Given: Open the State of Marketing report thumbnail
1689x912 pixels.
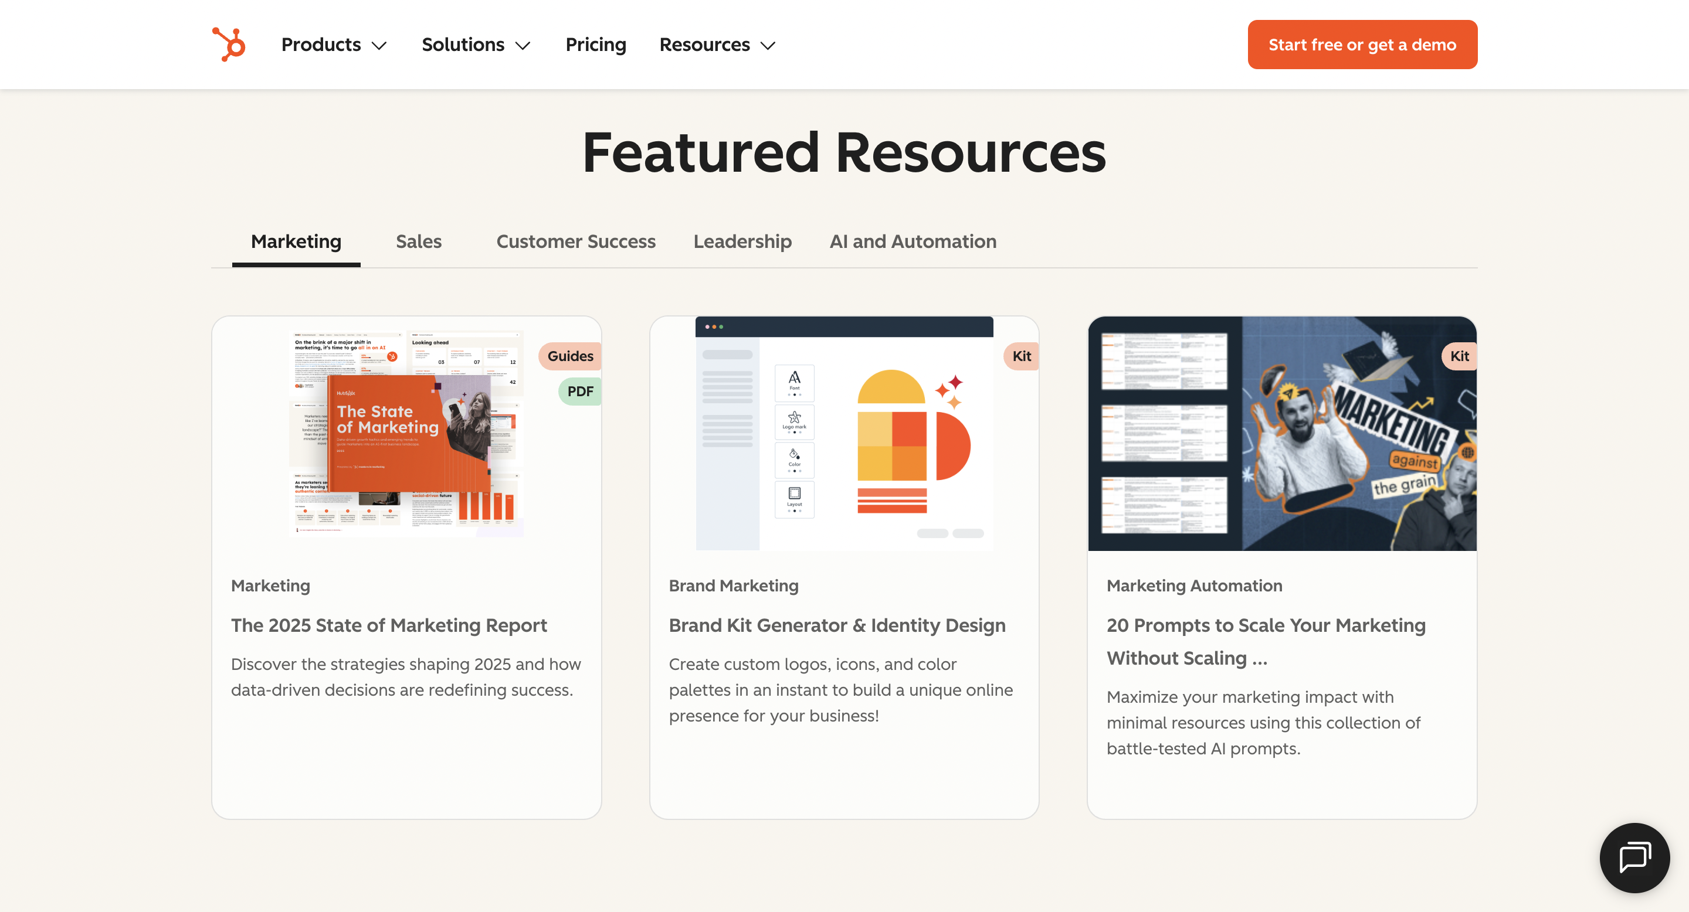Looking at the screenshot, I should pos(406,434).
